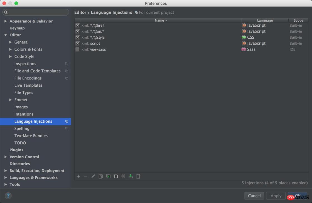Enable selected injections toolbar icon

pyautogui.click(x=108, y=176)
